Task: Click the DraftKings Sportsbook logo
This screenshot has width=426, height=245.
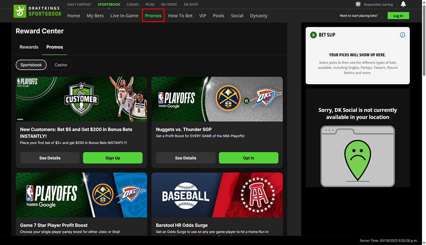Action: 37,11
